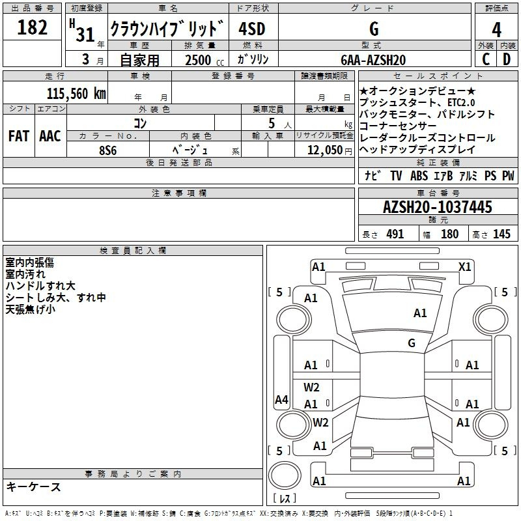Screen dimensions: 521x521
Task: Click the X1 damage mark on the diagram
Action: [464, 267]
